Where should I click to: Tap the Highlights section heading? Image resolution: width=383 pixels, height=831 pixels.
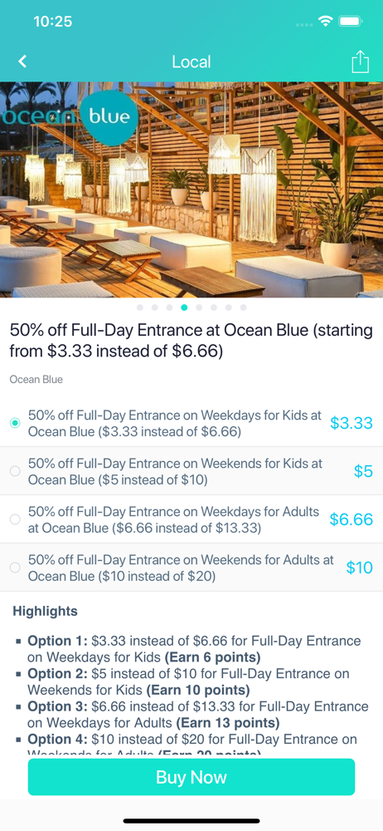point(45,611)
